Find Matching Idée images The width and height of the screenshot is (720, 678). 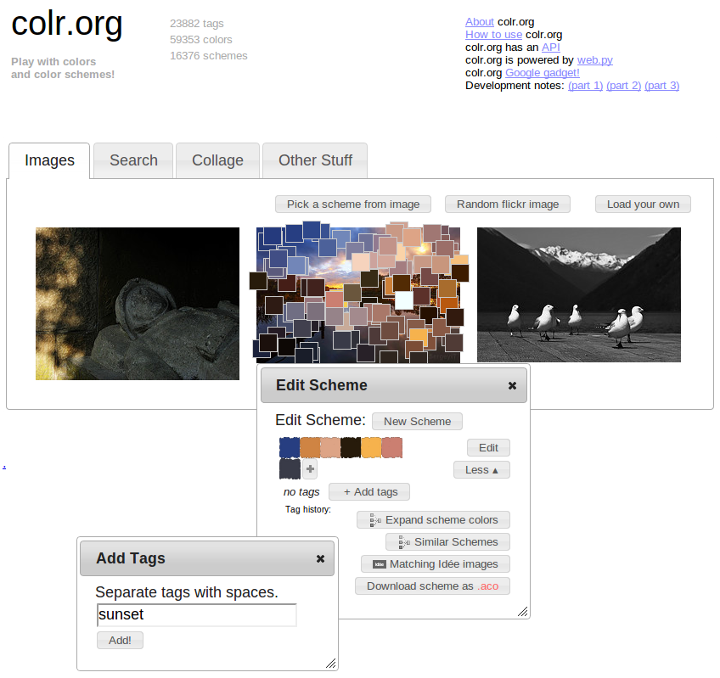click(x=436, y=563)
